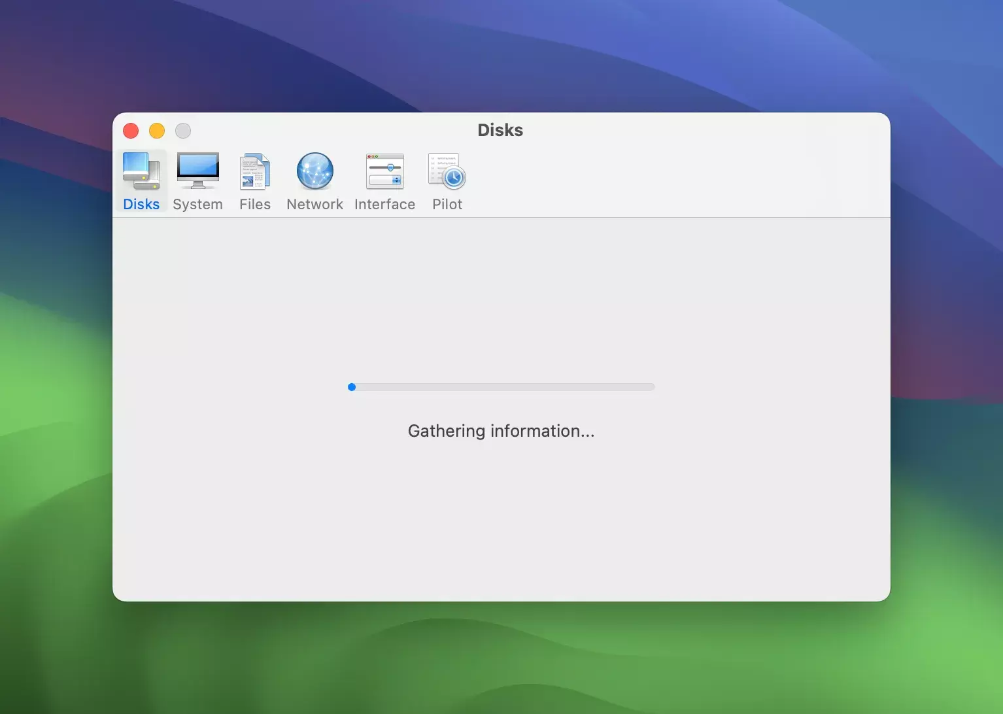Choose the Network tab label

(x=314, y=205)
